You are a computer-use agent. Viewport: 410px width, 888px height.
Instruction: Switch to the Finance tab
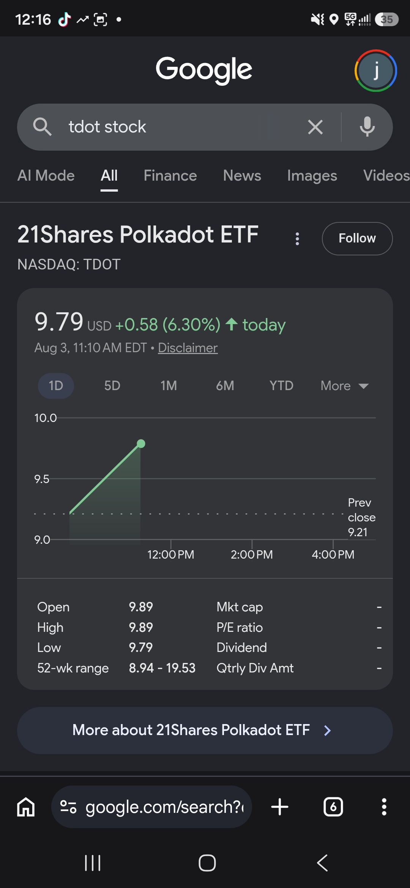(x=170, y=176)
